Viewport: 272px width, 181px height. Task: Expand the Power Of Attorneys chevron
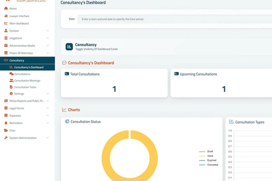click(48, 53)
